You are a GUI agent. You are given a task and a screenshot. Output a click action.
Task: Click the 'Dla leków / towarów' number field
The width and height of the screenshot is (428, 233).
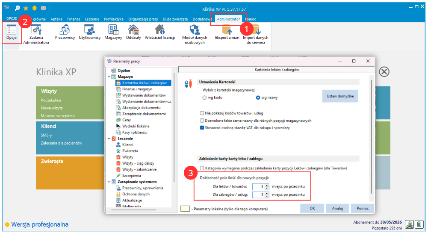(258, 186)
